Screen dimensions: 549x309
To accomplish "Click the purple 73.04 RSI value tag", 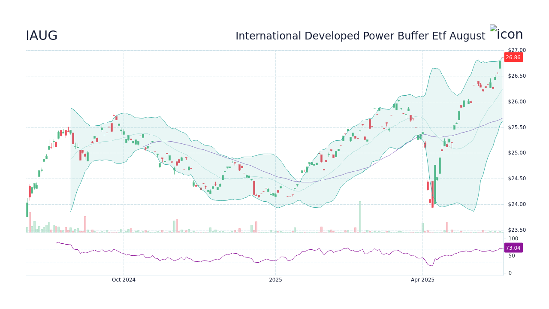I will 513,248.
